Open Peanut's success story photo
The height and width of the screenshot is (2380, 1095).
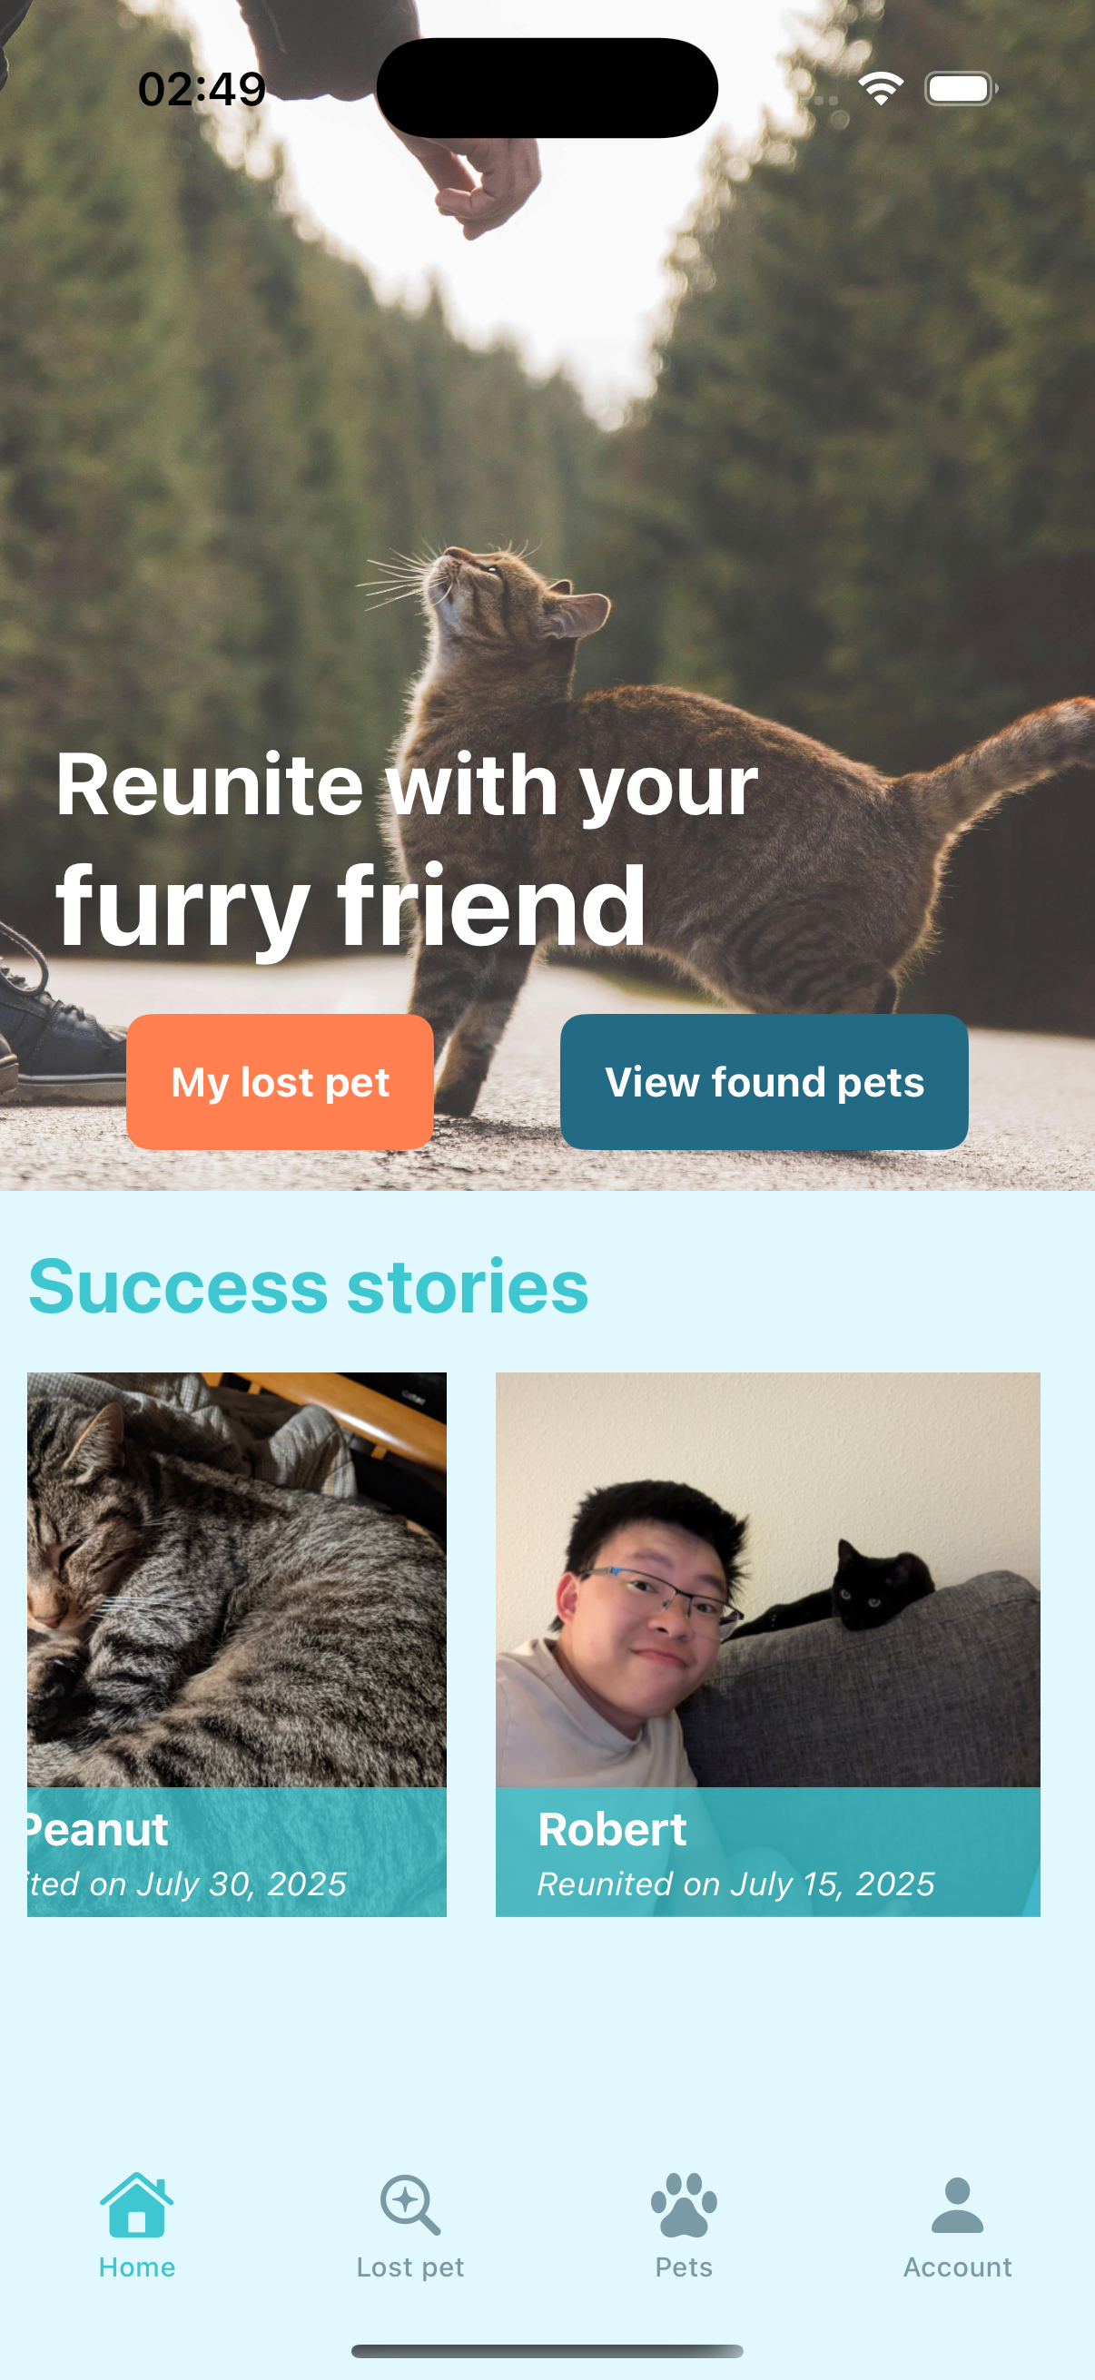coord(237,1580)
